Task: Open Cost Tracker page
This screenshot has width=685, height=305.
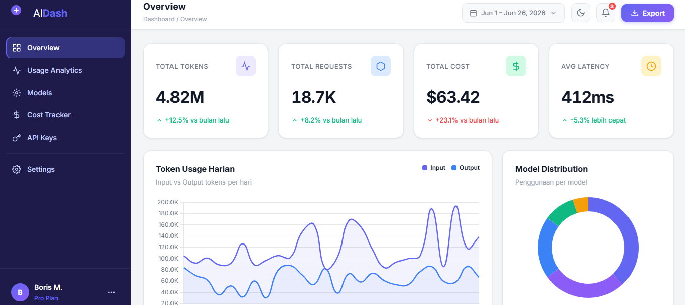Action: pos(66,115)
